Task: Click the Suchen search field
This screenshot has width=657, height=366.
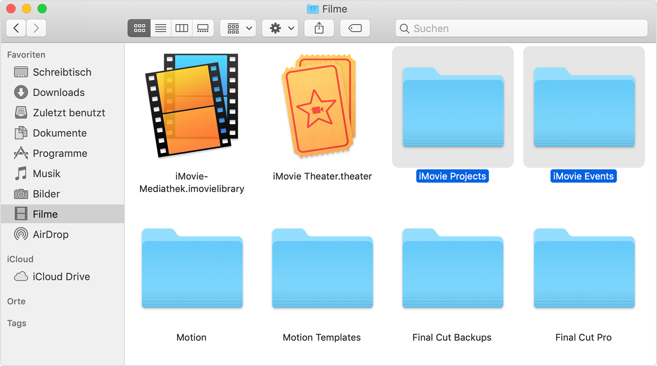Action: point(521,28)
